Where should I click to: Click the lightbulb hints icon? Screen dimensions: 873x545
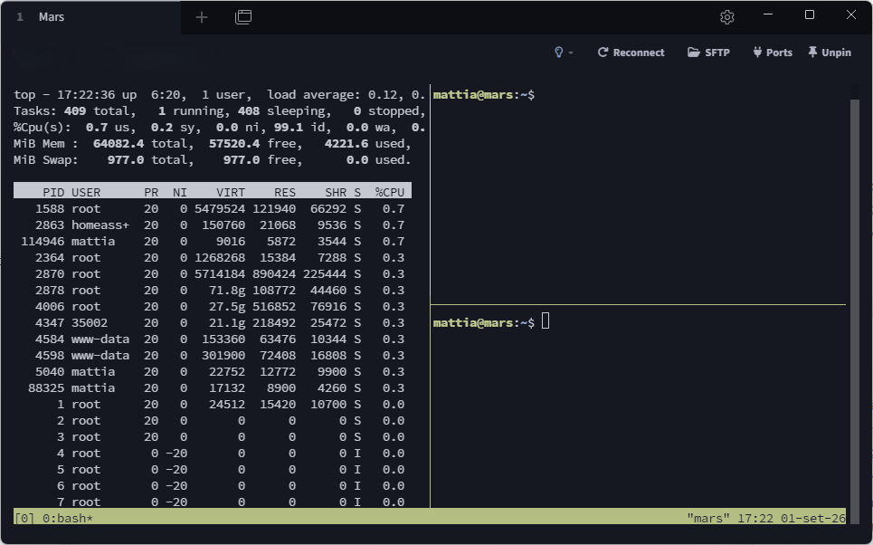click(x=558, y=53)
